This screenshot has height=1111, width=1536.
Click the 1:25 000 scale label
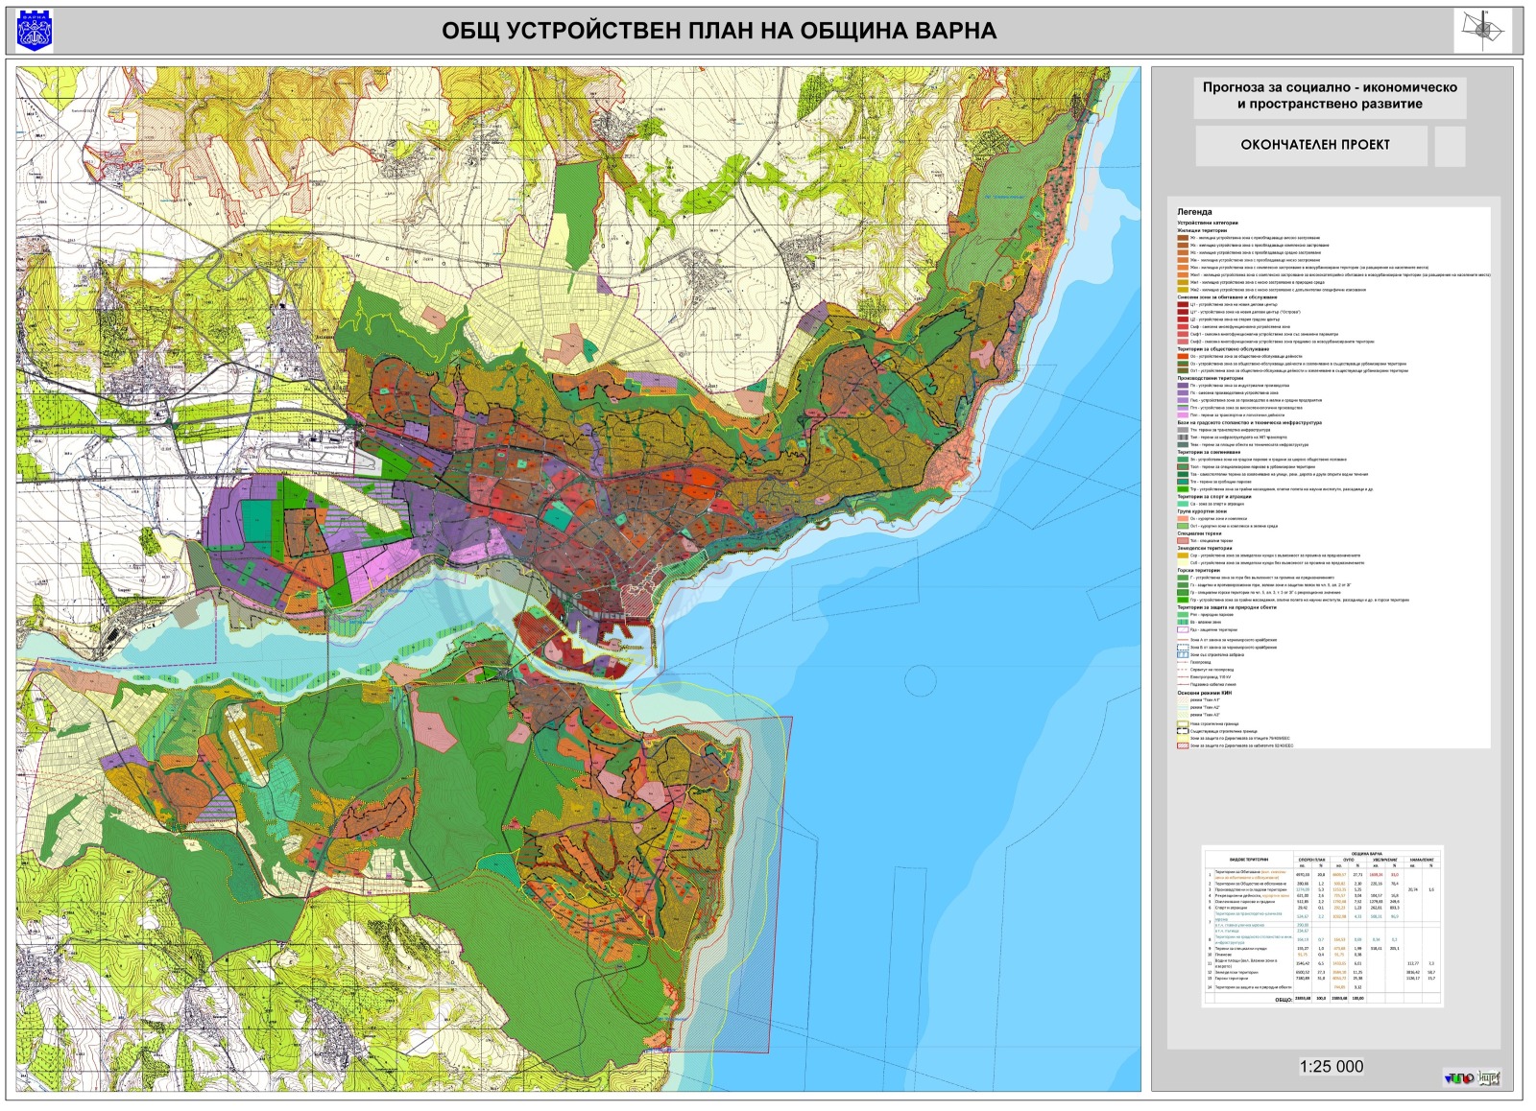[1331, 1066]
